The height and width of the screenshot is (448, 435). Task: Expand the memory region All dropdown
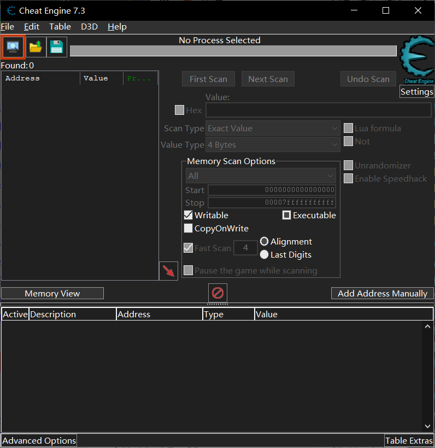(x=261, y=176)
